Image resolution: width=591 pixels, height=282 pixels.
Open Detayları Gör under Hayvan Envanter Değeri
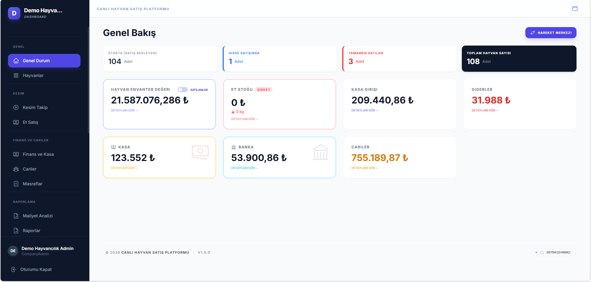pos(124,110)
